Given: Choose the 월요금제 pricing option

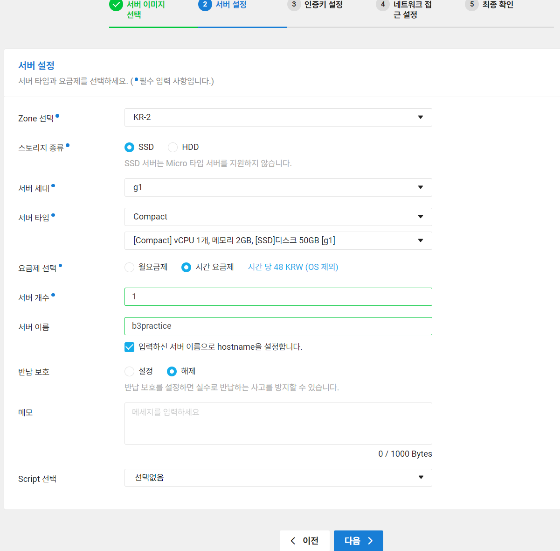Looking at the screenshot, I should click(129, 267).
